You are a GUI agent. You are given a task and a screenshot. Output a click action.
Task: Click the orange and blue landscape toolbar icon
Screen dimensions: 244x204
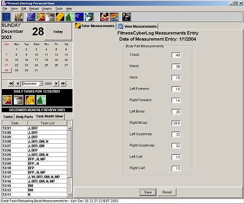point(114,17)
